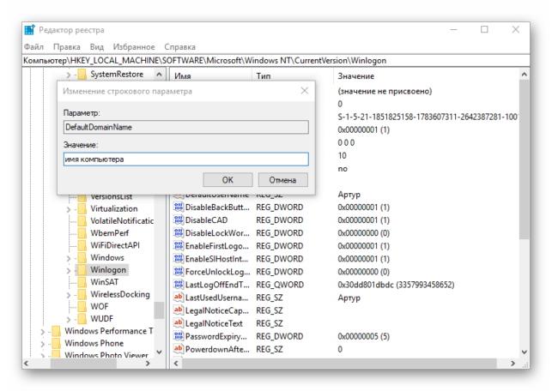The width and height of the screenshot is (552, 391).
Task: Expand the Windows key
Action: [69, 258]
